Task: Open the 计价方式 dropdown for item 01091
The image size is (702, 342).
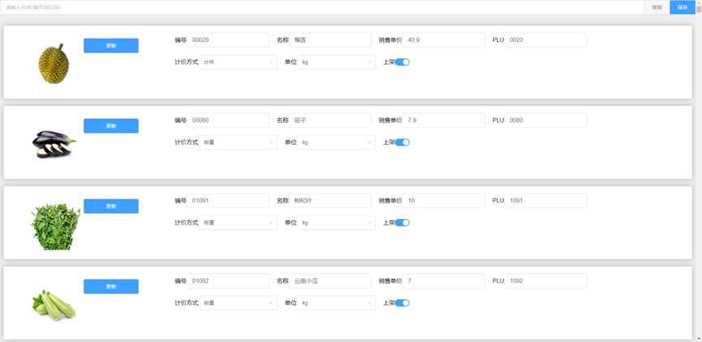Action: coord(238,222)
